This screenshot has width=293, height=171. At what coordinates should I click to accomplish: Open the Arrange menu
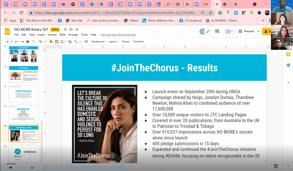pyautogui.click(x=73, y=35)
